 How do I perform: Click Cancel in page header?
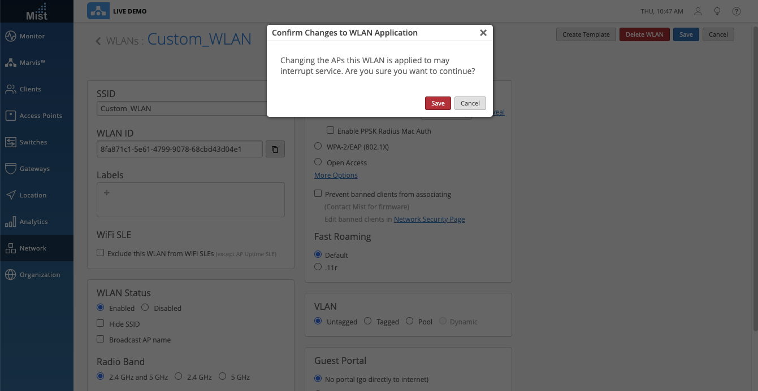[x=718, y=34]
